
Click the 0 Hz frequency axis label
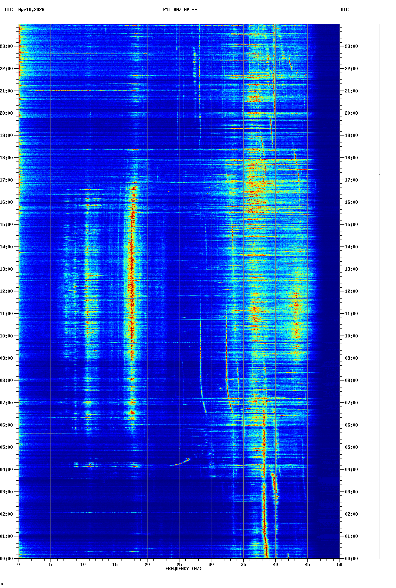pos(19,565)
